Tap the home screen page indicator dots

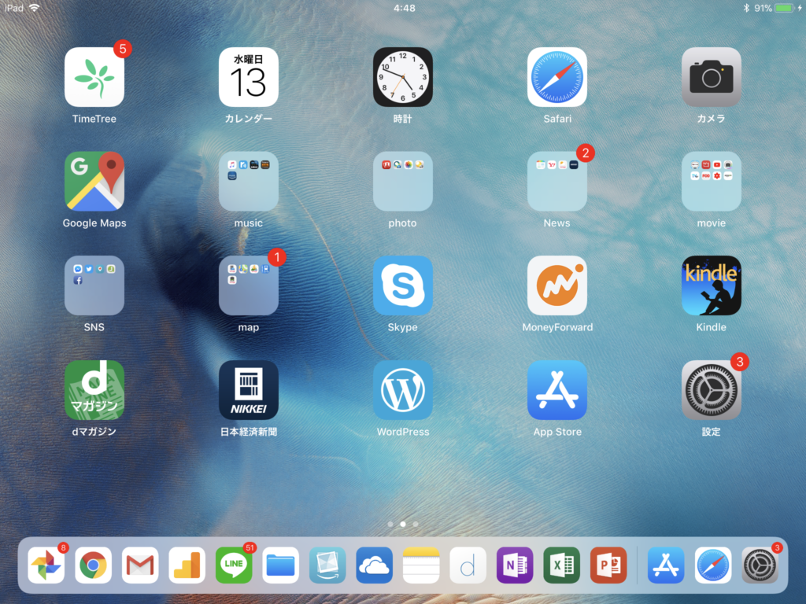pos(403,523)
